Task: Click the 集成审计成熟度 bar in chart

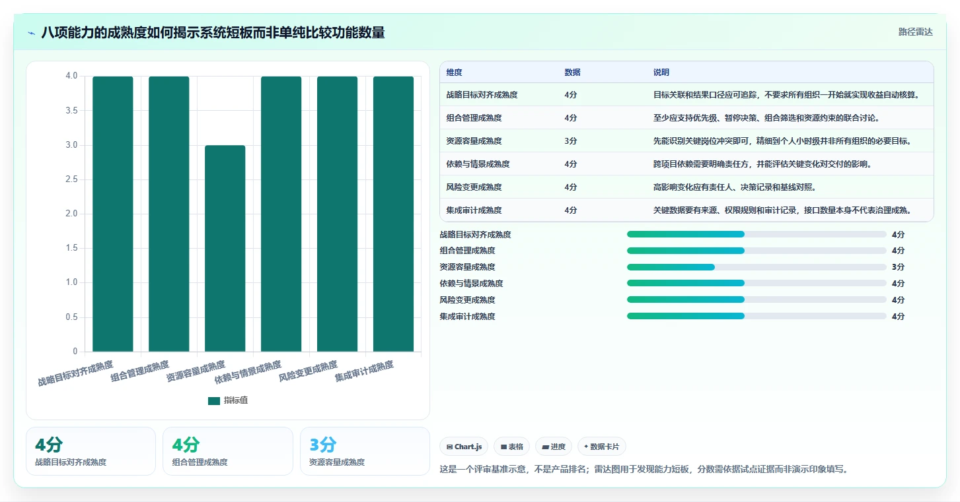Action: pyautogui.click(x=394, y=214)
